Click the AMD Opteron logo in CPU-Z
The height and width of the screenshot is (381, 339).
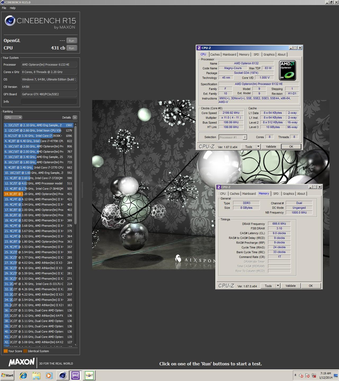click(287, 71)
